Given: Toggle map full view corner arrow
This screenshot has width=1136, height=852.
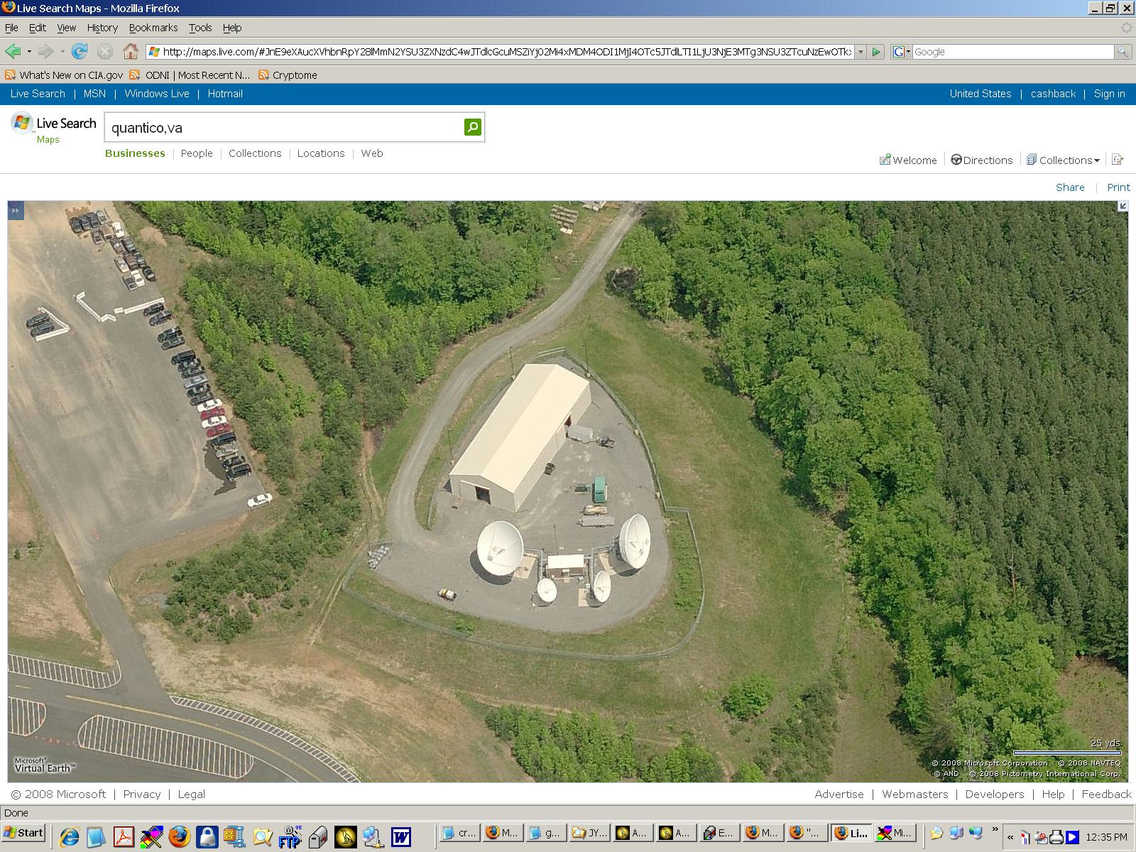Looking at the screenshot, I should pos(1123,206).
